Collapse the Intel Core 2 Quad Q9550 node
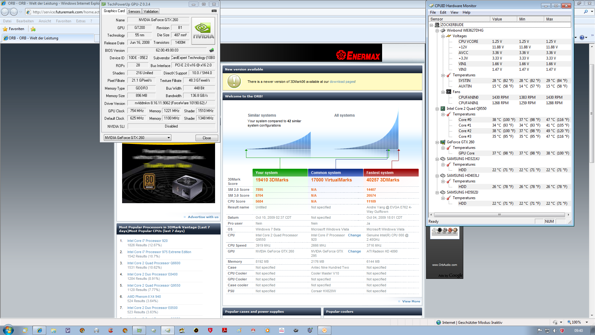The height and width of the screenshot is (335, 595). (x=437, y=109)
